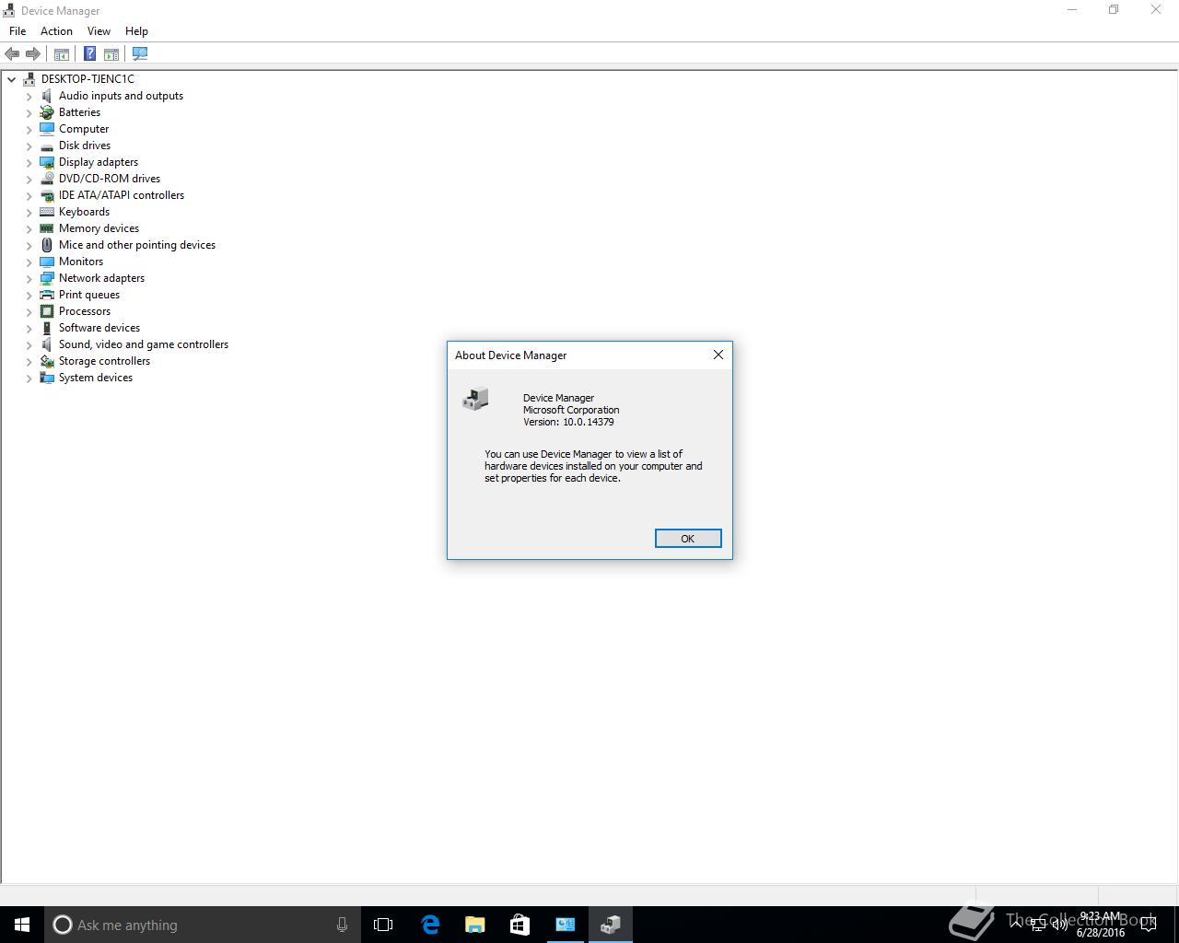Click the Cortana microphone icon
The image size is (1179, 943).
tap(342, 925)
